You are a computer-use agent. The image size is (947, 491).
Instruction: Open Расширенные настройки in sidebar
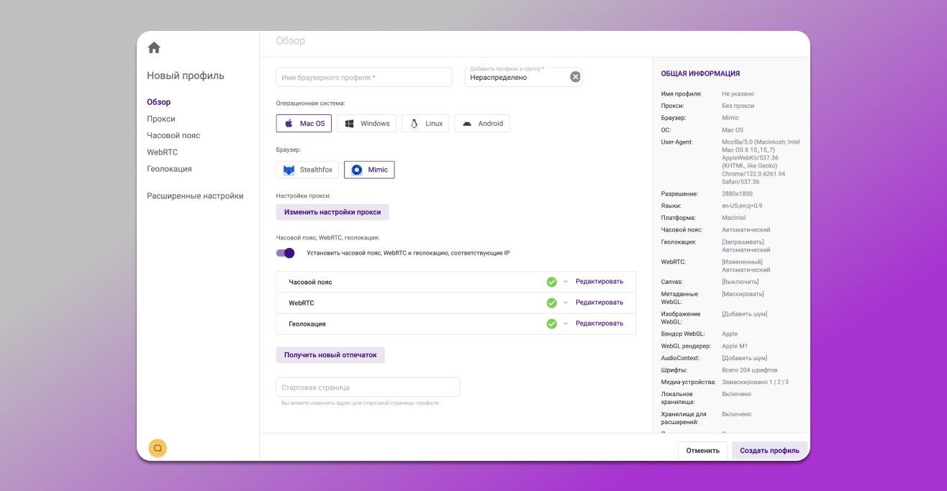tap(195, 196)
